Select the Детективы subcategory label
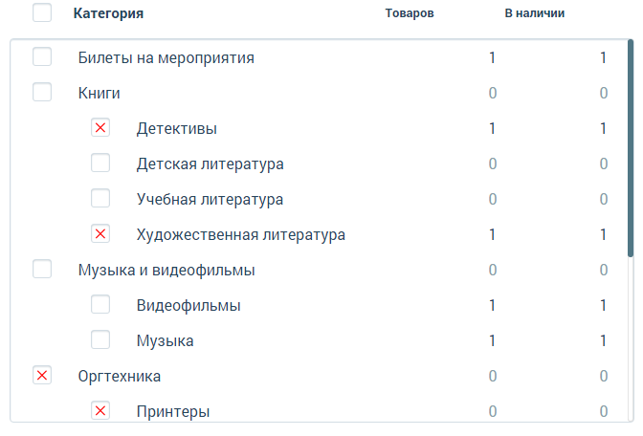 click(x=176, y=128)
